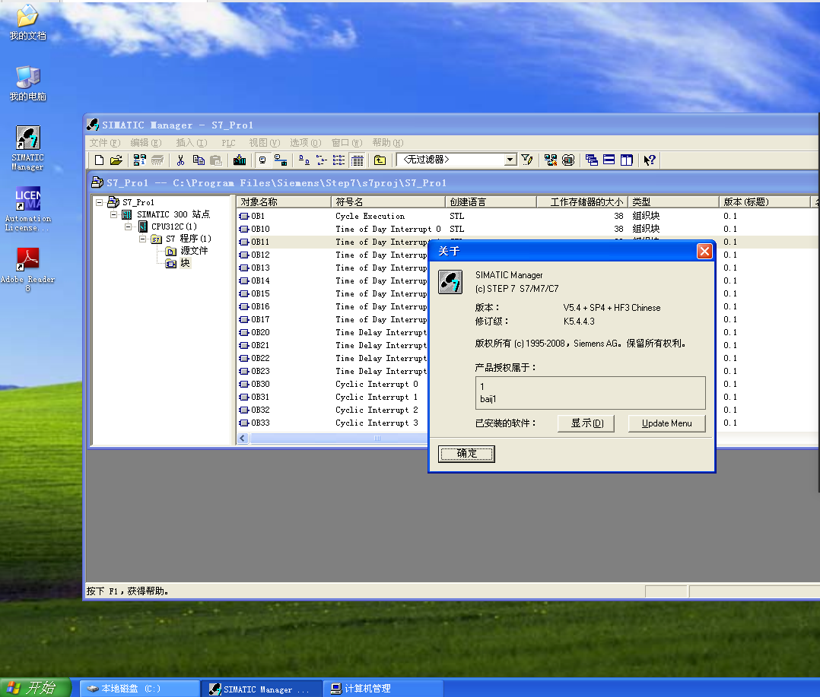Click the Accessible Nodes toolbar icon
This screenshot has width=820, height=697.
pos(140,160)
